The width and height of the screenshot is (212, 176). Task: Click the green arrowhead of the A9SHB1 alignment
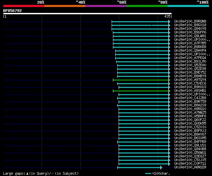click(x=169, y=91)
